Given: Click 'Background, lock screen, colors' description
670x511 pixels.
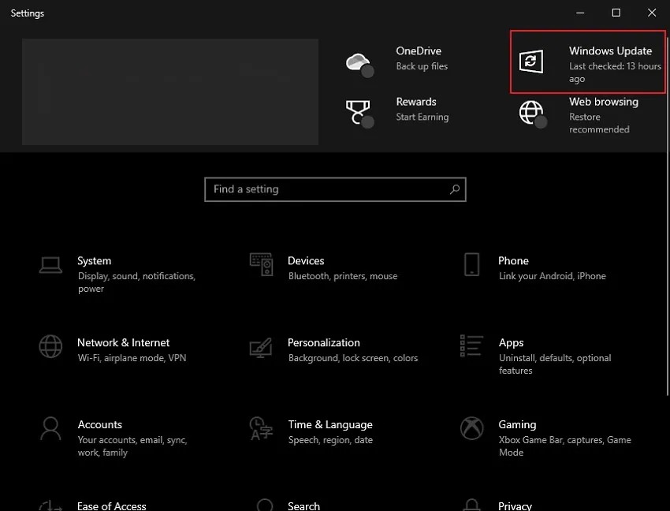Looking at the screenshot, I should (x=353, y=358).
